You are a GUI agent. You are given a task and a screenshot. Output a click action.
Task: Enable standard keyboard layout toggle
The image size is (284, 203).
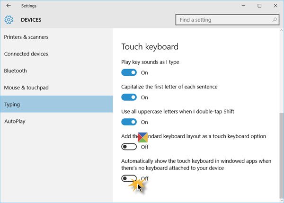[x=129, y=147]
